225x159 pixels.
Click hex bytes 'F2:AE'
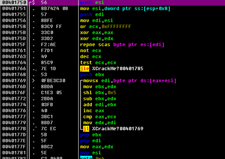click(48, 45)
